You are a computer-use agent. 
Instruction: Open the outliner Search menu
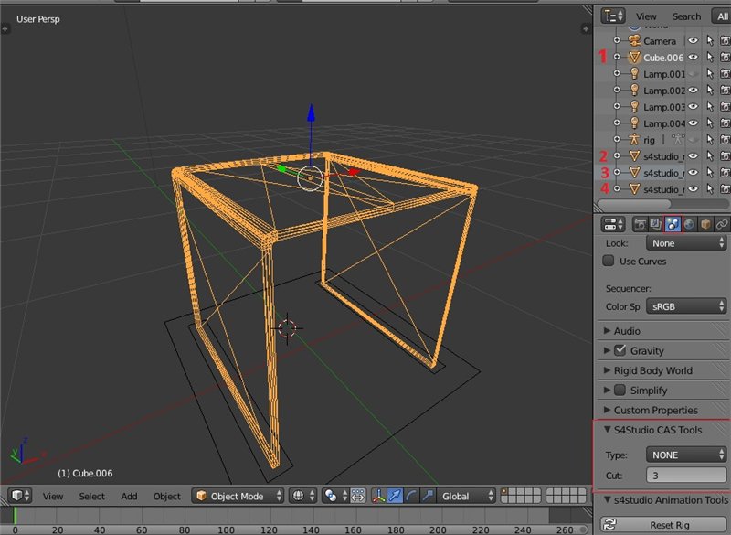(686, 16)
